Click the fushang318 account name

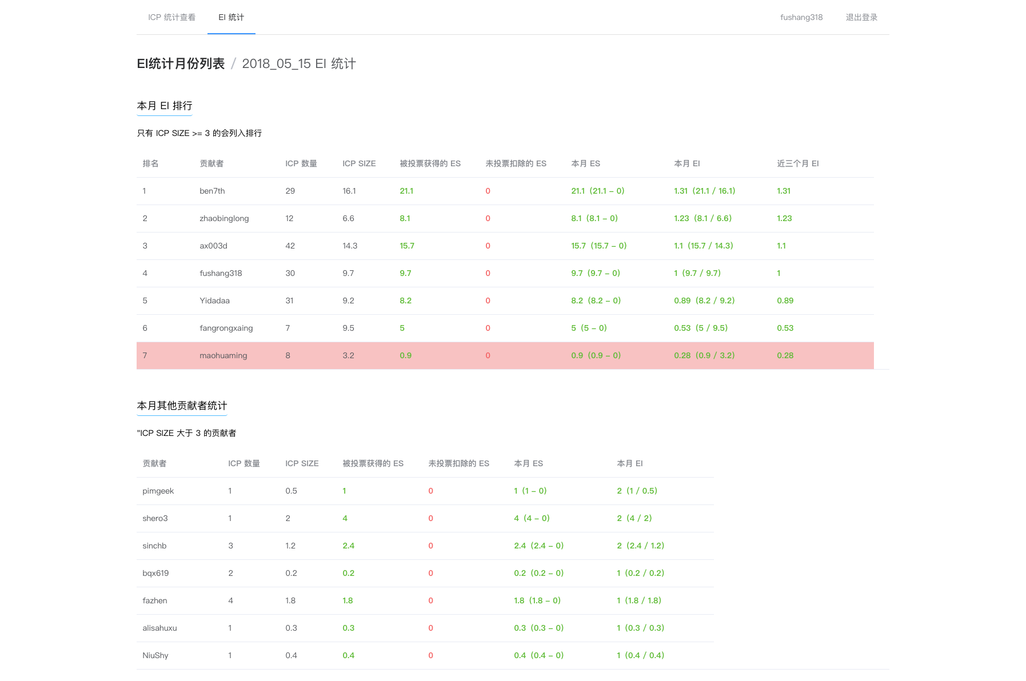point(801,17)
